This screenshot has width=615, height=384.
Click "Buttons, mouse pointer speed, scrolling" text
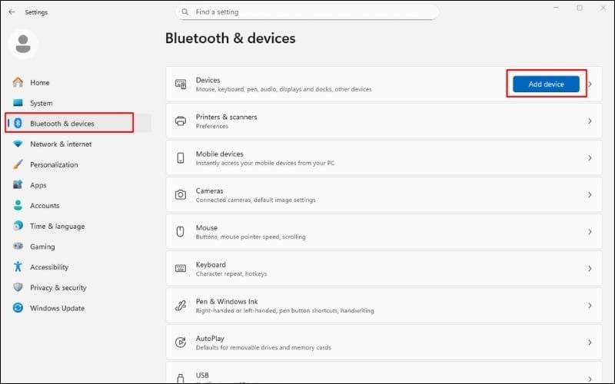251,237
